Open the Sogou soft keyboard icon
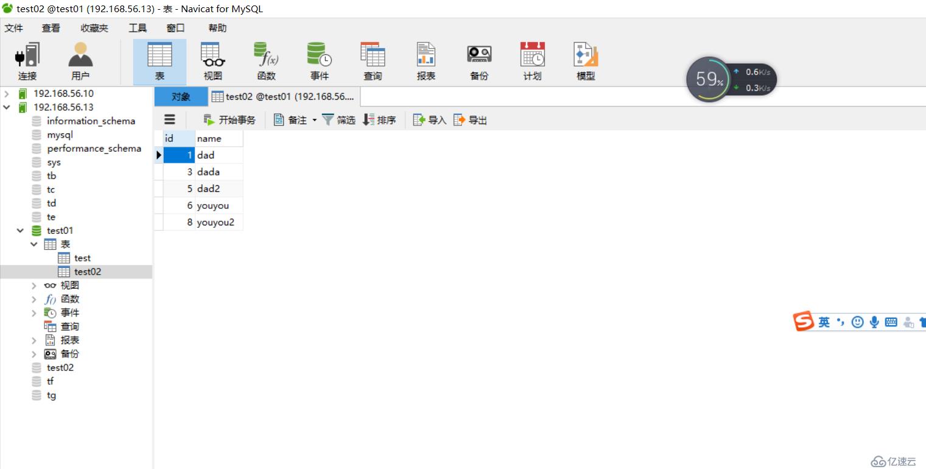The image size is (926, 469). (x=891, y=322)
